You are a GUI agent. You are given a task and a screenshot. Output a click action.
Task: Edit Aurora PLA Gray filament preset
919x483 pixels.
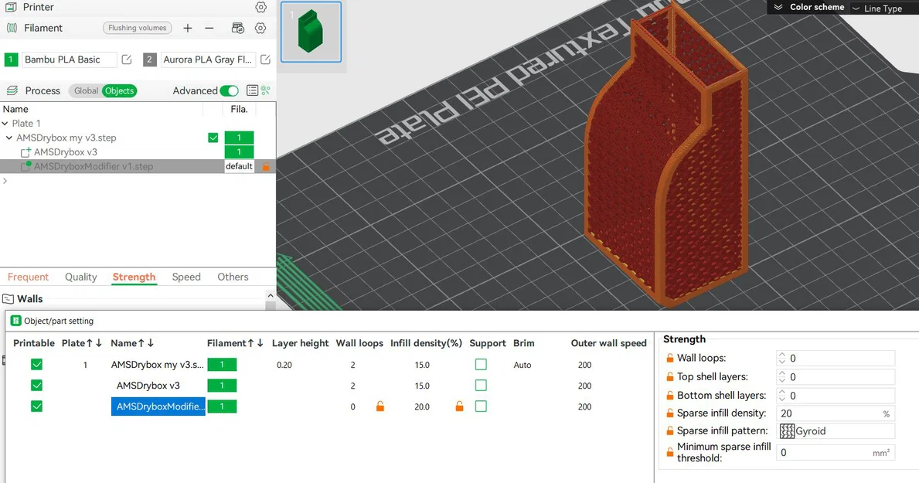tap(266, 60)
